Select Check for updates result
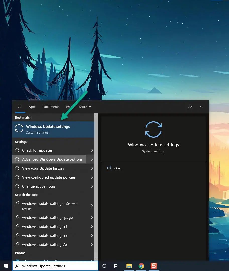Viewport: 229px width, 271px height. 53,150
